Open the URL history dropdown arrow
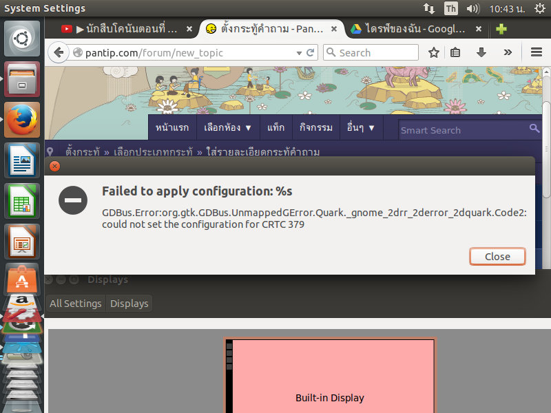The image size is (551, 413). (299, 53)
